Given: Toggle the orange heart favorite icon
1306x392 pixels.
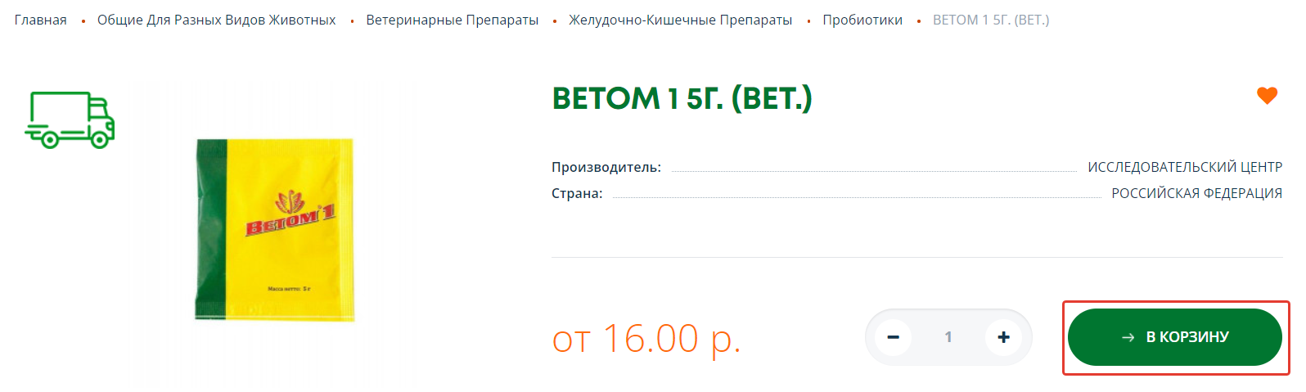Looking at the screenshot, I should [1267, 96].
